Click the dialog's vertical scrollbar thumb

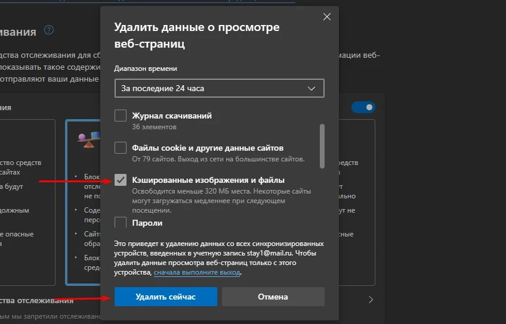322,146
